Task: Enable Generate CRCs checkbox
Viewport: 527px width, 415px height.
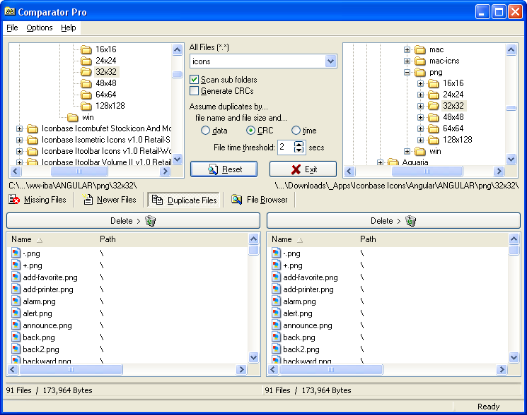Action: point(194,91)
